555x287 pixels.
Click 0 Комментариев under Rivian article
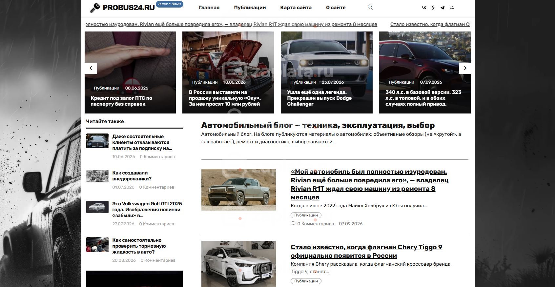316,224
